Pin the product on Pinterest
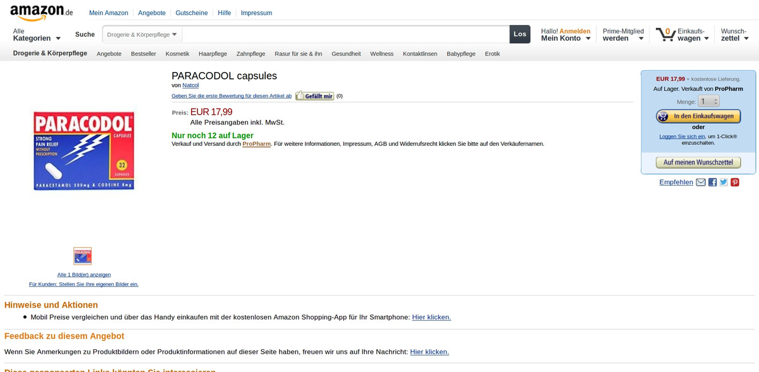Image resolution: width=759 pixels, height=372 pixels. coord(734,182)
